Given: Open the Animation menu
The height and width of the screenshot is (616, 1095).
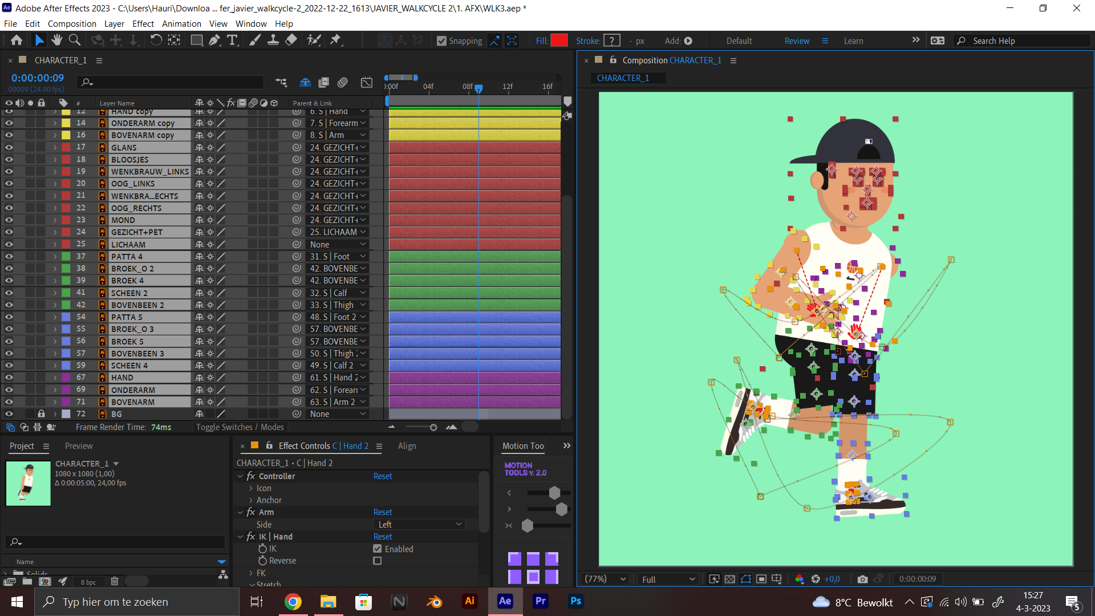Looking at the screenshot, I should click(181, 24).
